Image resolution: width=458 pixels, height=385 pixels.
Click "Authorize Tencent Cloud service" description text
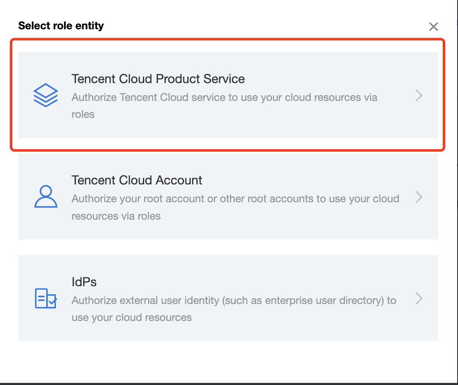pyautogui.click(x=224, y=98)
